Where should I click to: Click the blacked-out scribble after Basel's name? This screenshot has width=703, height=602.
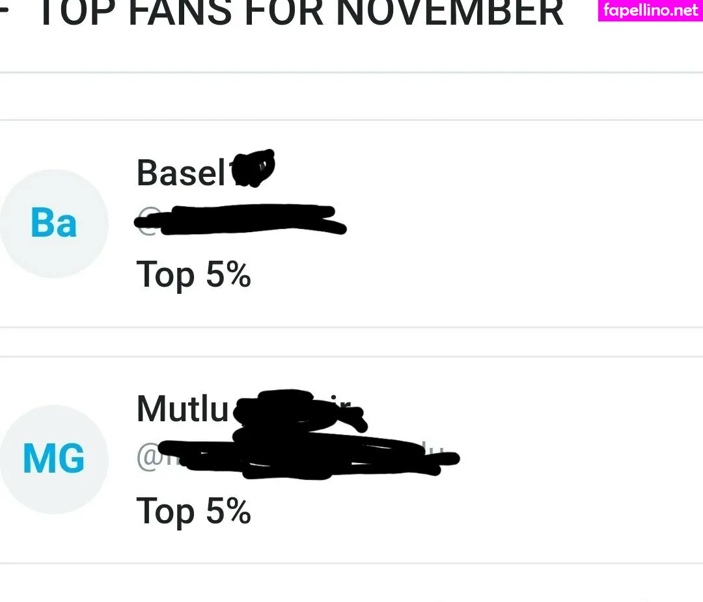[x=254, y=169]
